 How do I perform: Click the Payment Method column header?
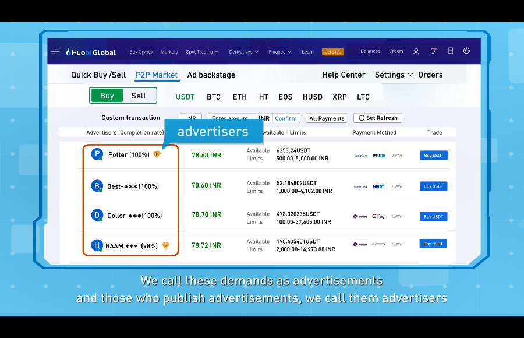tap(374, 132)
